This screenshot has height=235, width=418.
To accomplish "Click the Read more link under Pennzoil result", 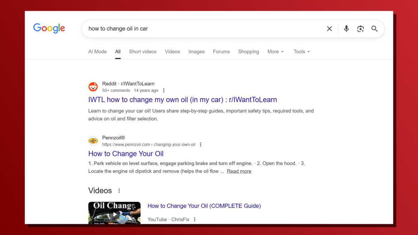I will [x=239, y=171].
